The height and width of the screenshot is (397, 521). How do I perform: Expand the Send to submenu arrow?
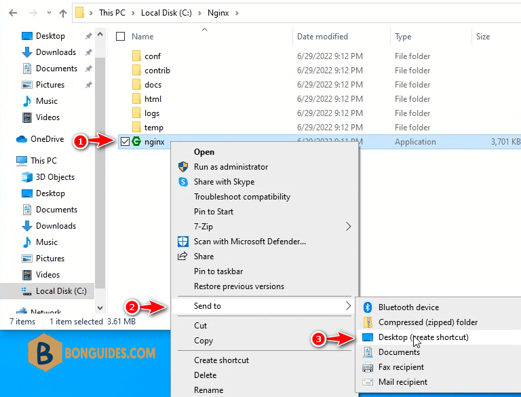click(x=348, y=306)
